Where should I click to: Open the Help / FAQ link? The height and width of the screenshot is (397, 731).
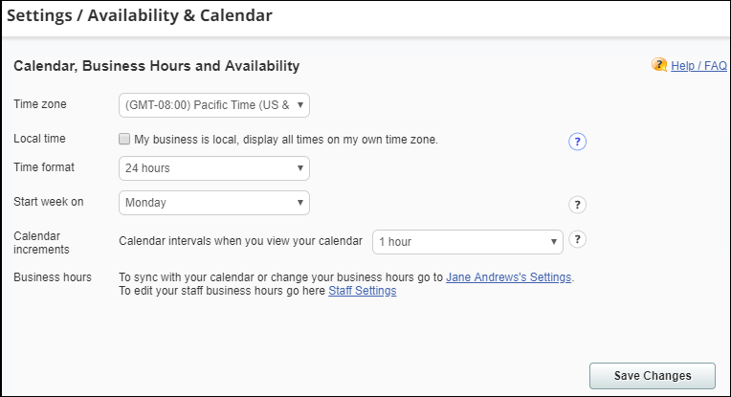click(x=698, y=66)
